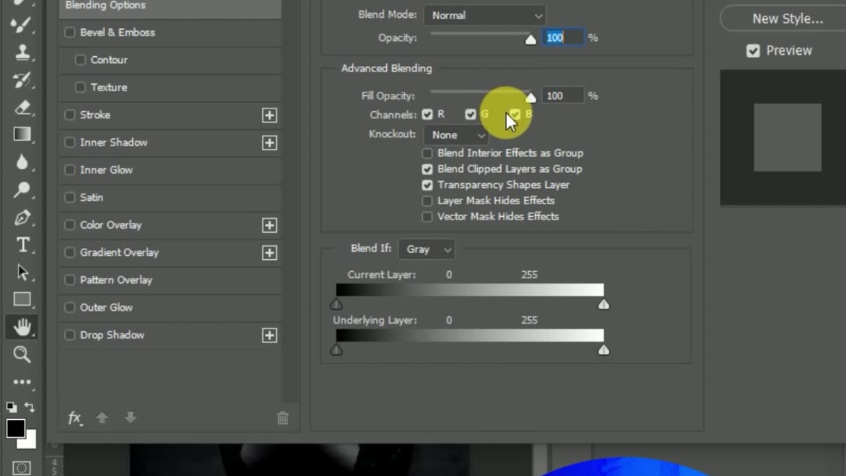
Task: Select the Gradient tool
Action: tap(22, 134)
